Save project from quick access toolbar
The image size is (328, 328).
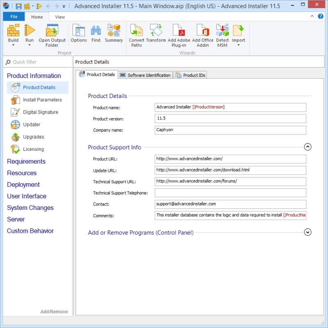pos(18,6)
